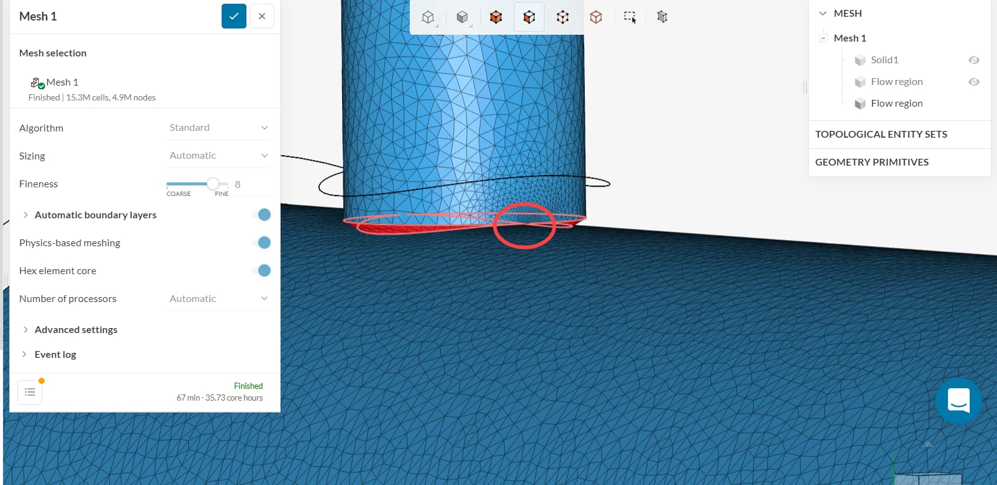
Task: Confirm Mesh 1 settings with checkmark button
Action: click(x=234, y=16)
